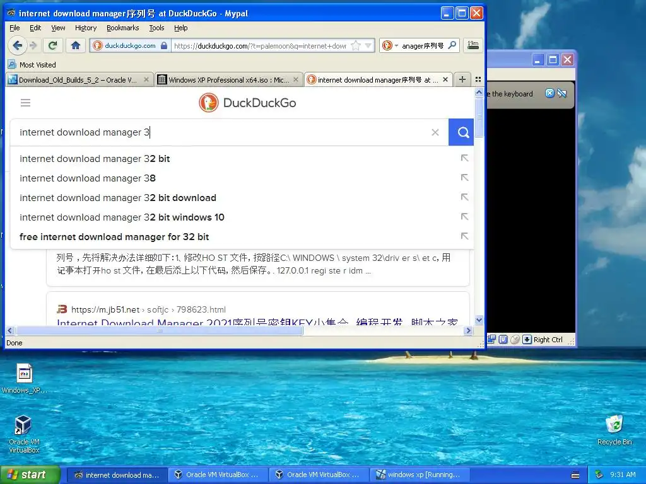
Task: Reload the current page
Action: 53,45
